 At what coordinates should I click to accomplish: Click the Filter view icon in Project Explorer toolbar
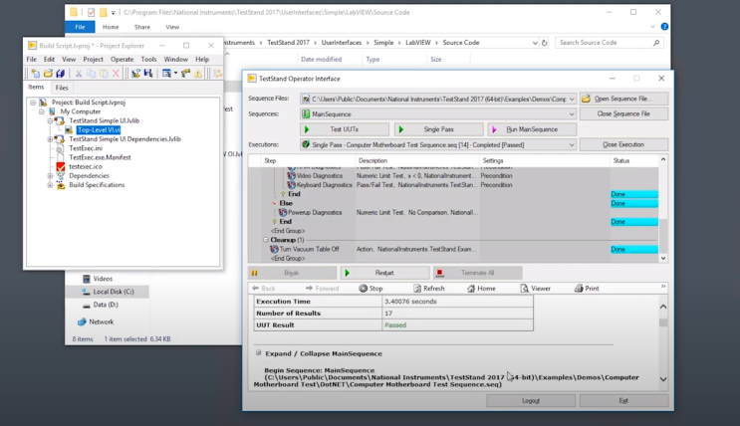click(166, 73)
